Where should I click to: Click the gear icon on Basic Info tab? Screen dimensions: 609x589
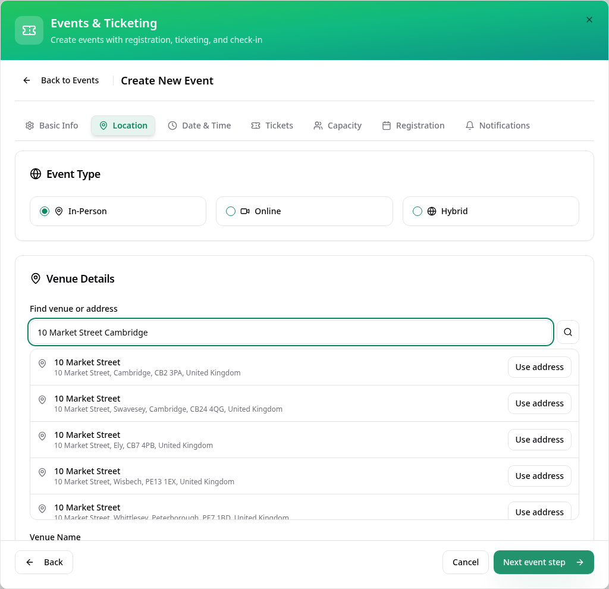(30, 126)
